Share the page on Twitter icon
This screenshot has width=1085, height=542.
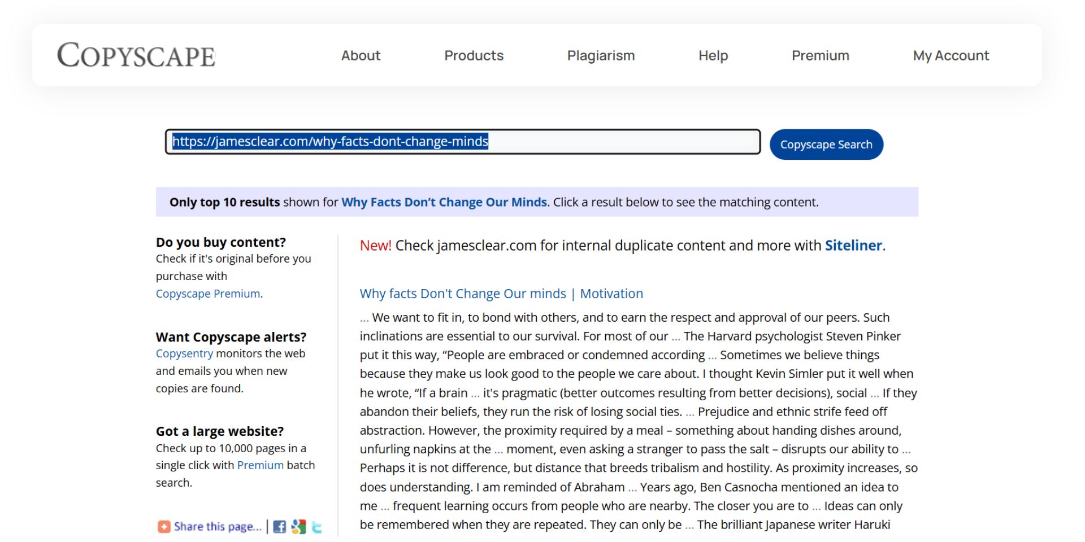(317, 527)
